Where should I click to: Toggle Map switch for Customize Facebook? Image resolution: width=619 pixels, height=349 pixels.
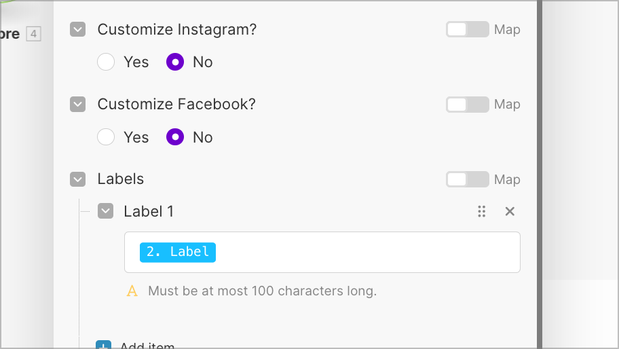coord(468,105)
